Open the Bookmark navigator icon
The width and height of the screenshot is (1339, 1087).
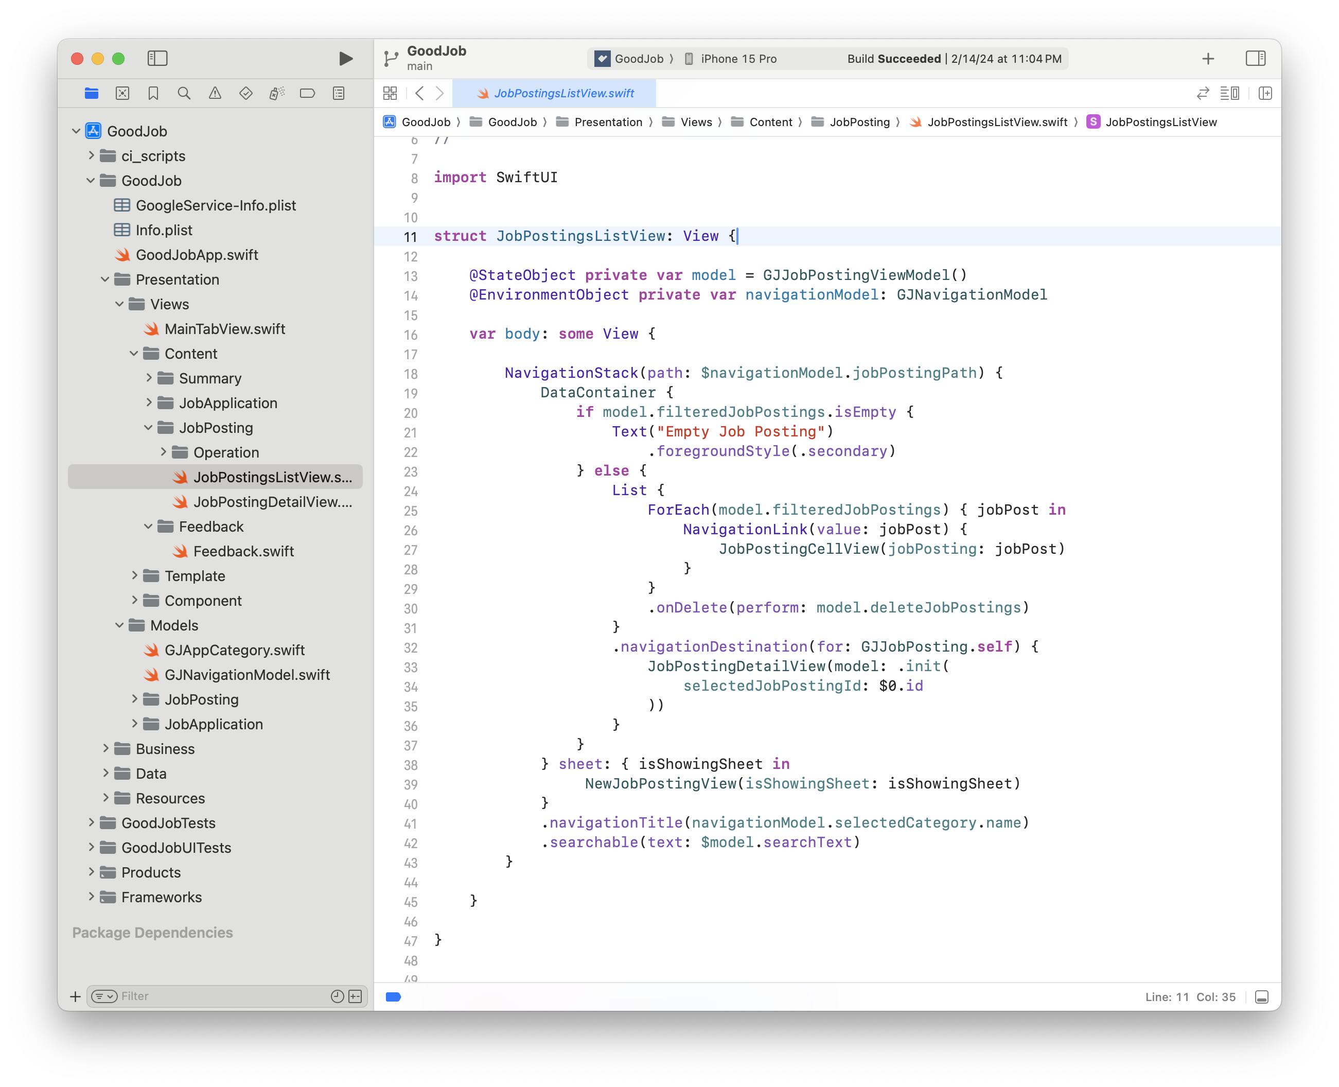[x=153, y=93]
